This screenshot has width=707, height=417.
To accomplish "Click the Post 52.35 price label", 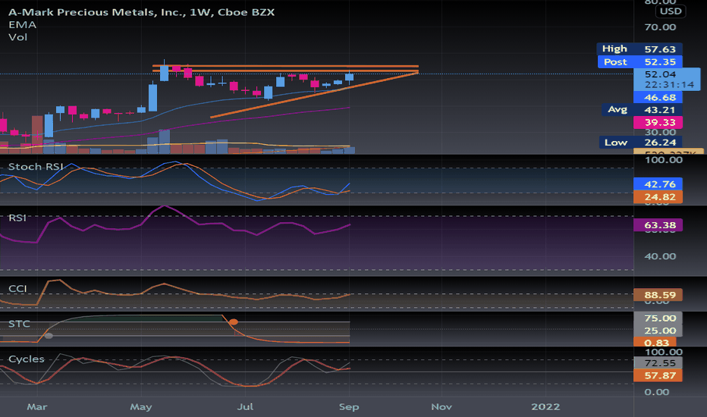I will pyautogui.click(x=639, y=61).
